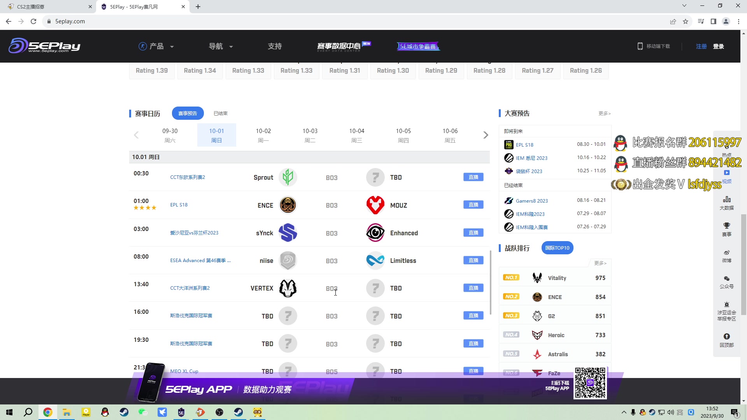Show previous dates in match calendar

coord(136,135)
